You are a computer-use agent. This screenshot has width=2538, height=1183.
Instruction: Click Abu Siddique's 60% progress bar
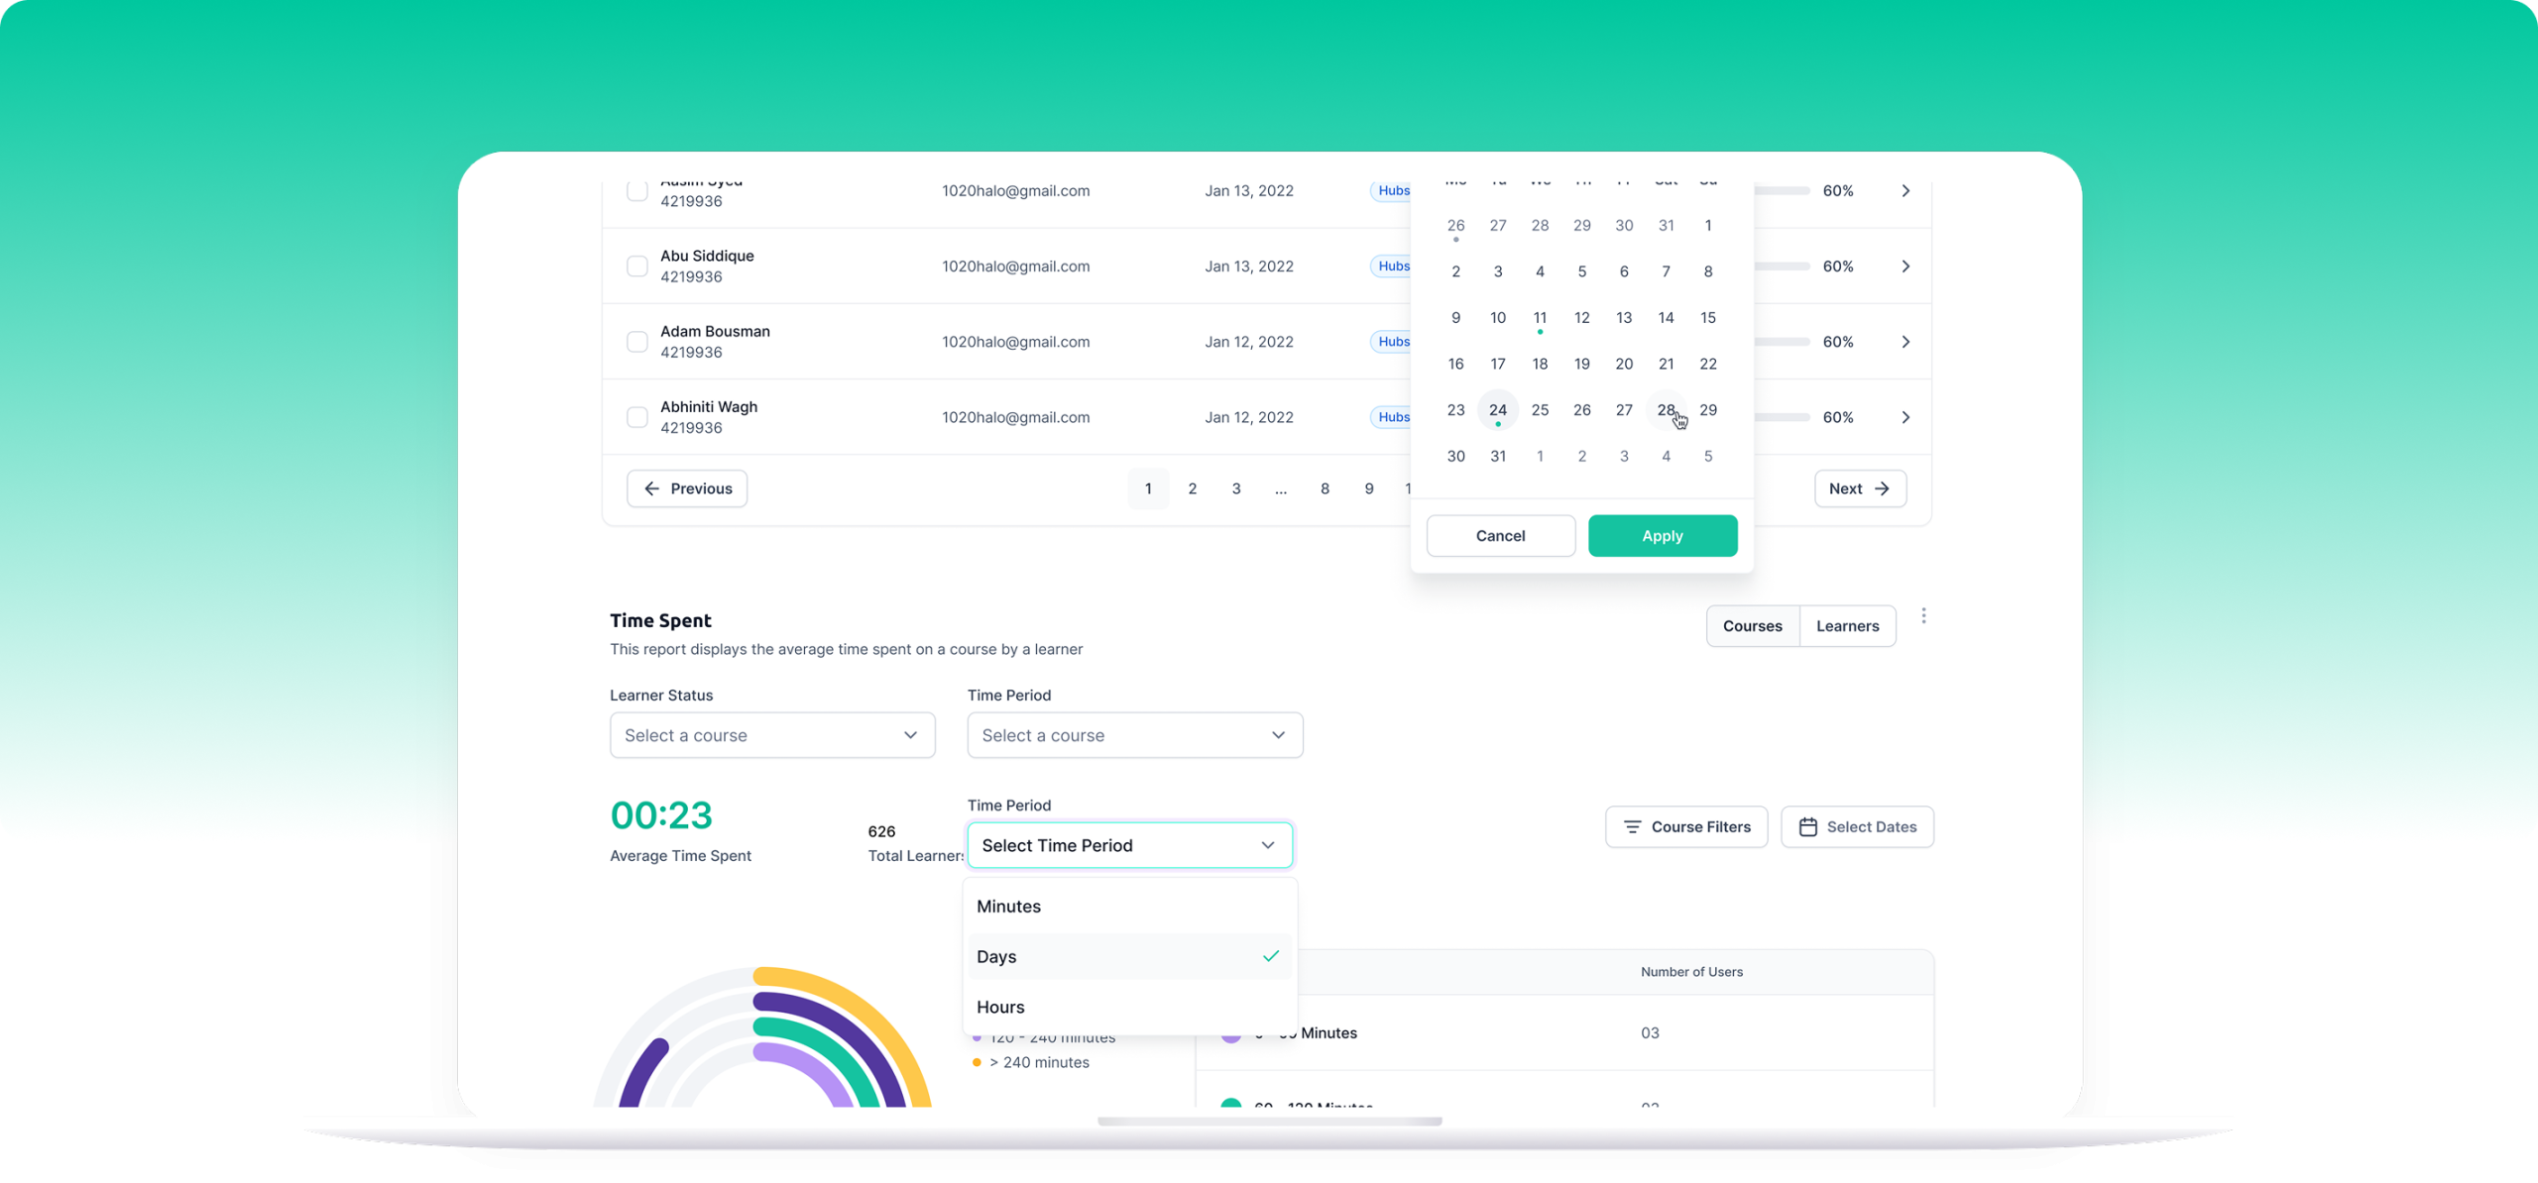[1782, 267]
